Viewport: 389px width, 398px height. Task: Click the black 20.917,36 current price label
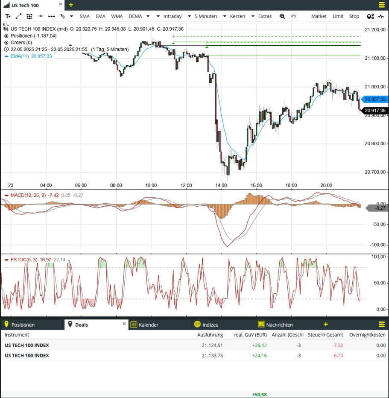tap(374, 111)
